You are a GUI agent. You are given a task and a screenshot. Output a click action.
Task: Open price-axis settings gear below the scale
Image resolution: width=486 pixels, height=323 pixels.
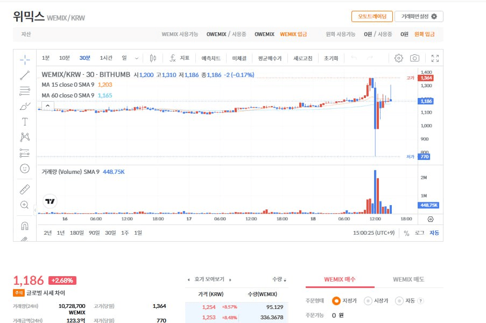431,219
